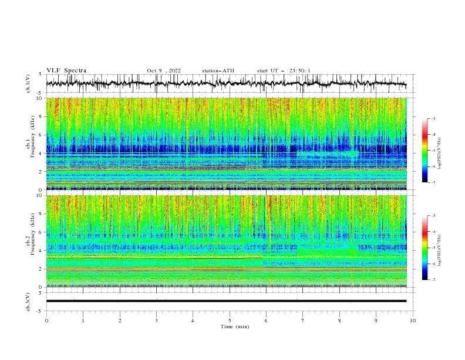The width and height of the screenshot is (465, 360).
Task: Click the ch.1 voltage waveform trace
Action: tap(226, 84)
